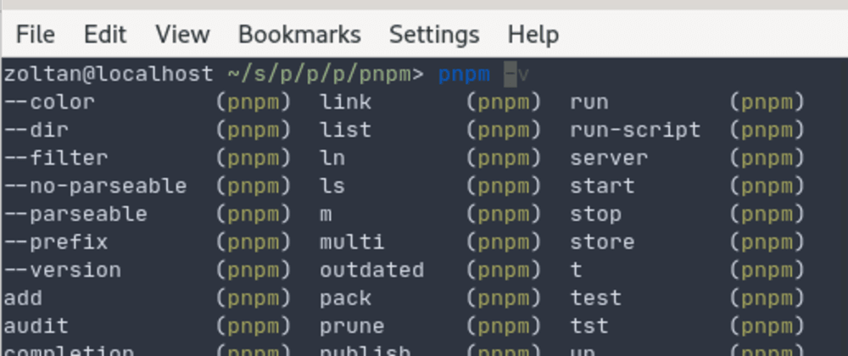The width and height of the screenshot is (848, 356).
Task: Click the '--dir' completion entry
Action: point(36,131)
